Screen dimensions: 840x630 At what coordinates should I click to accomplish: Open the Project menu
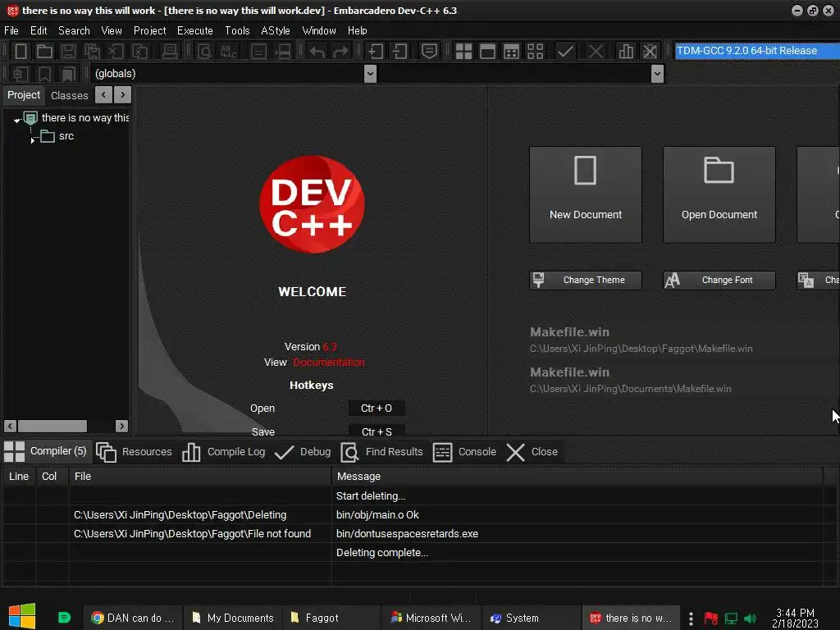coord(149,30)
